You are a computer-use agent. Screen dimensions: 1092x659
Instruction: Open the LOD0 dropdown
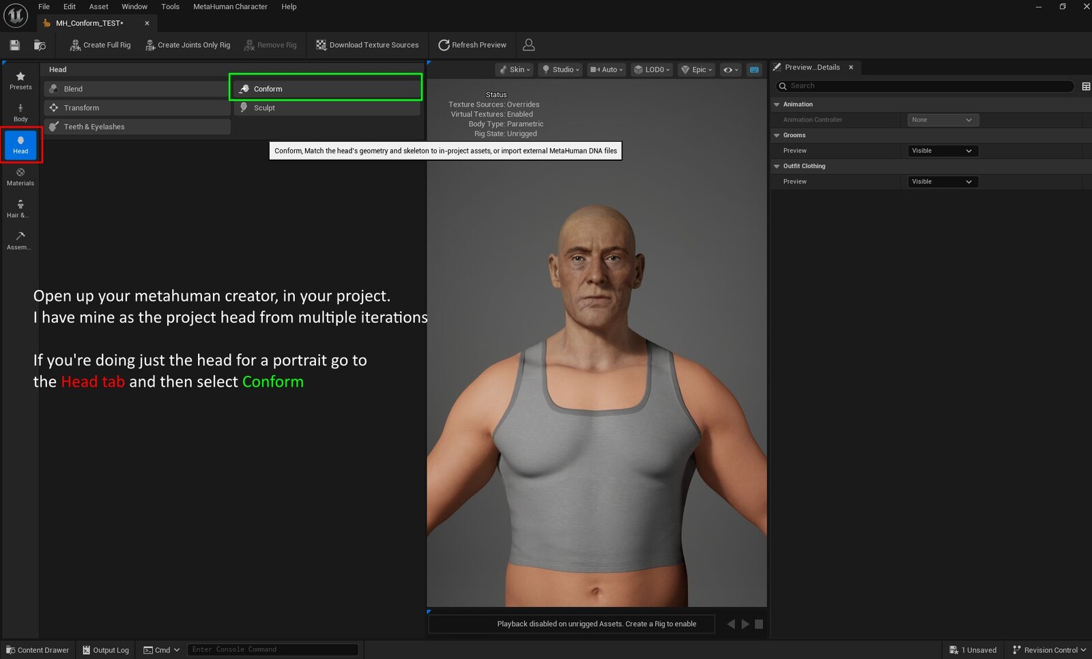click(x=652, y=70)
